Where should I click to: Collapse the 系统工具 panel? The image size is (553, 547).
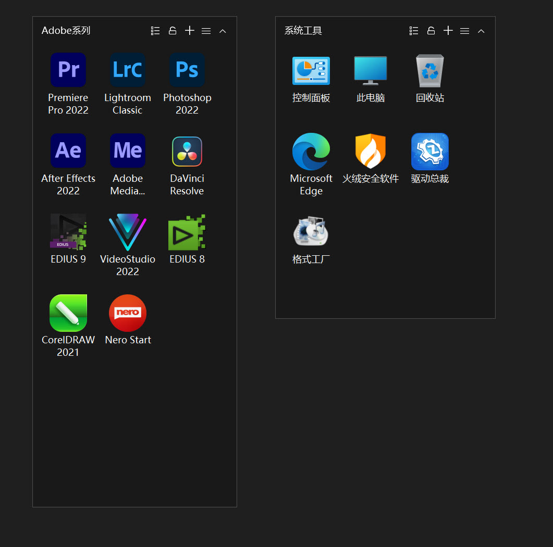pos(481,31)
